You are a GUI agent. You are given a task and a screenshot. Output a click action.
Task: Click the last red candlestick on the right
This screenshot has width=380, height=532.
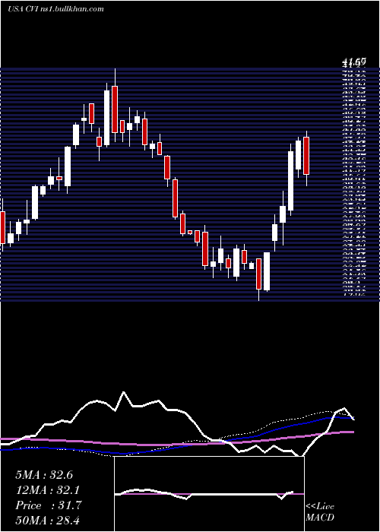[306, 156]
